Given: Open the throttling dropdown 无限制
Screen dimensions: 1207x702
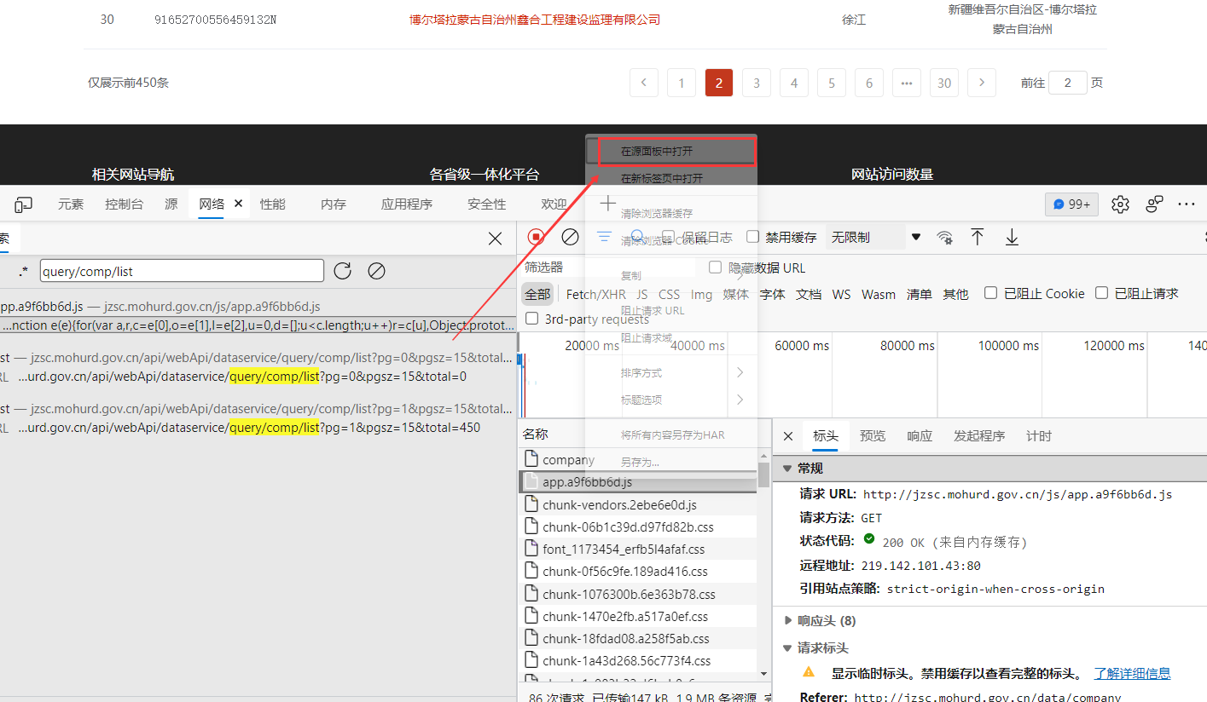Looking at the screenshot, I should pyautogui.click(x=875, y=237).
